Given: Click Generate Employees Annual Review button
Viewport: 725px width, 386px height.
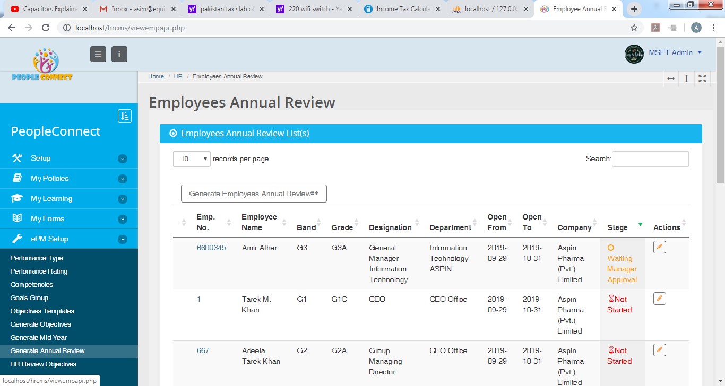Looking at the screenshot, I should (x=254, y=194).
